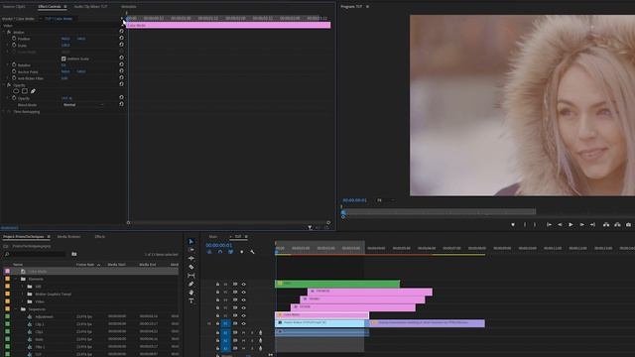
Task: Select the Slip tool
Action: point(191,276)
